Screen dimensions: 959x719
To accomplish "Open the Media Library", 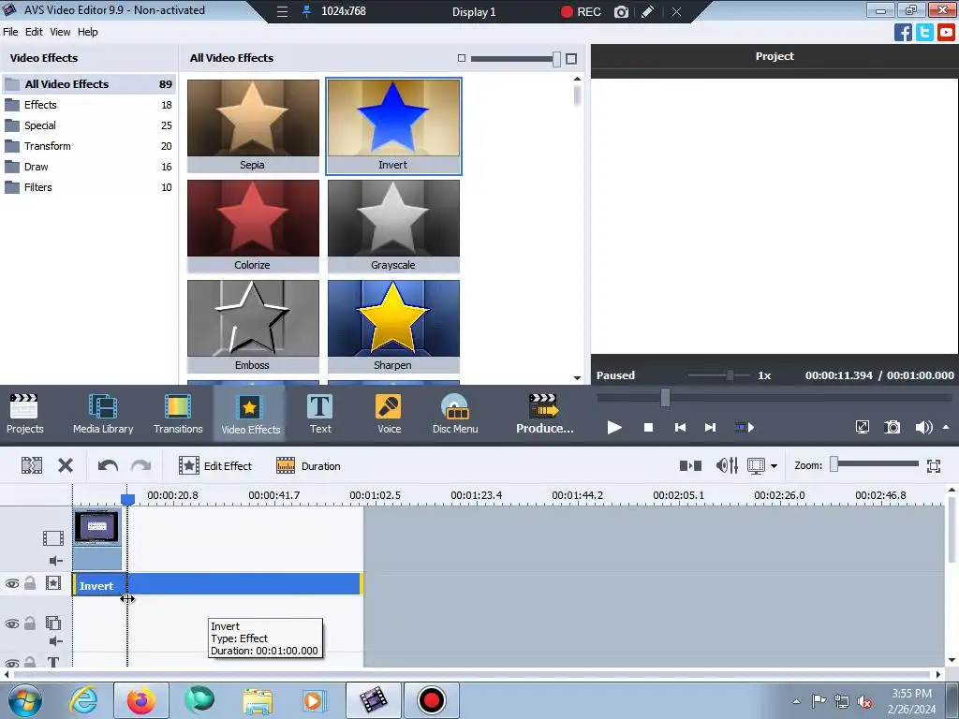I will pyautogui.click(x=103, y=414).
